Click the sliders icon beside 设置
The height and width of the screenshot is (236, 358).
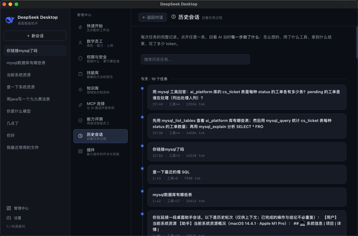tap(9, 218)
